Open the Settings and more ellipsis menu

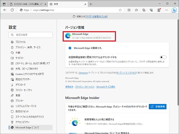click(166, 10)
